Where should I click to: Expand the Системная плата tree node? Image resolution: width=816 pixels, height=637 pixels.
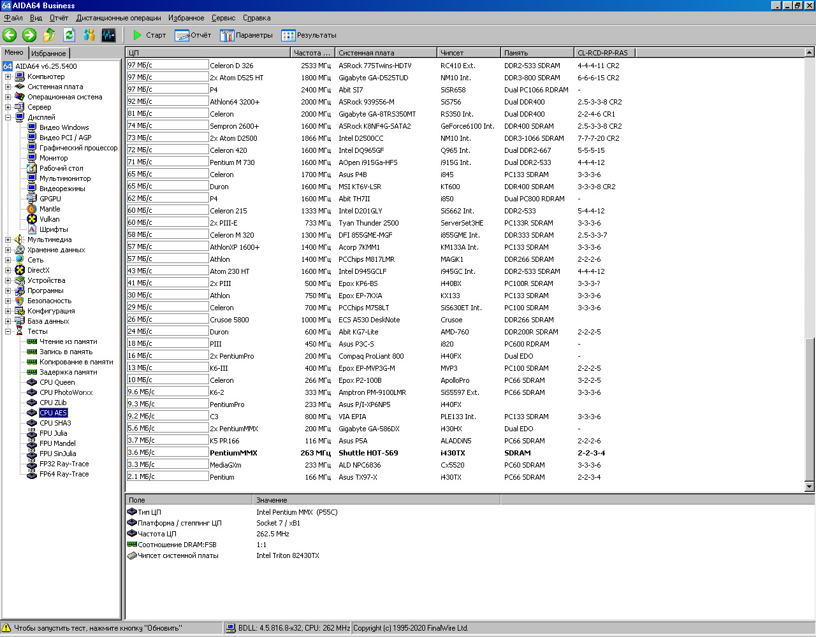tap(8, 87)
